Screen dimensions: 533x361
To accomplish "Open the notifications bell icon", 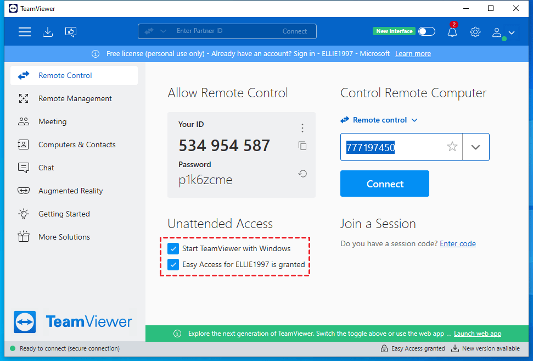I will pos(452,32).
